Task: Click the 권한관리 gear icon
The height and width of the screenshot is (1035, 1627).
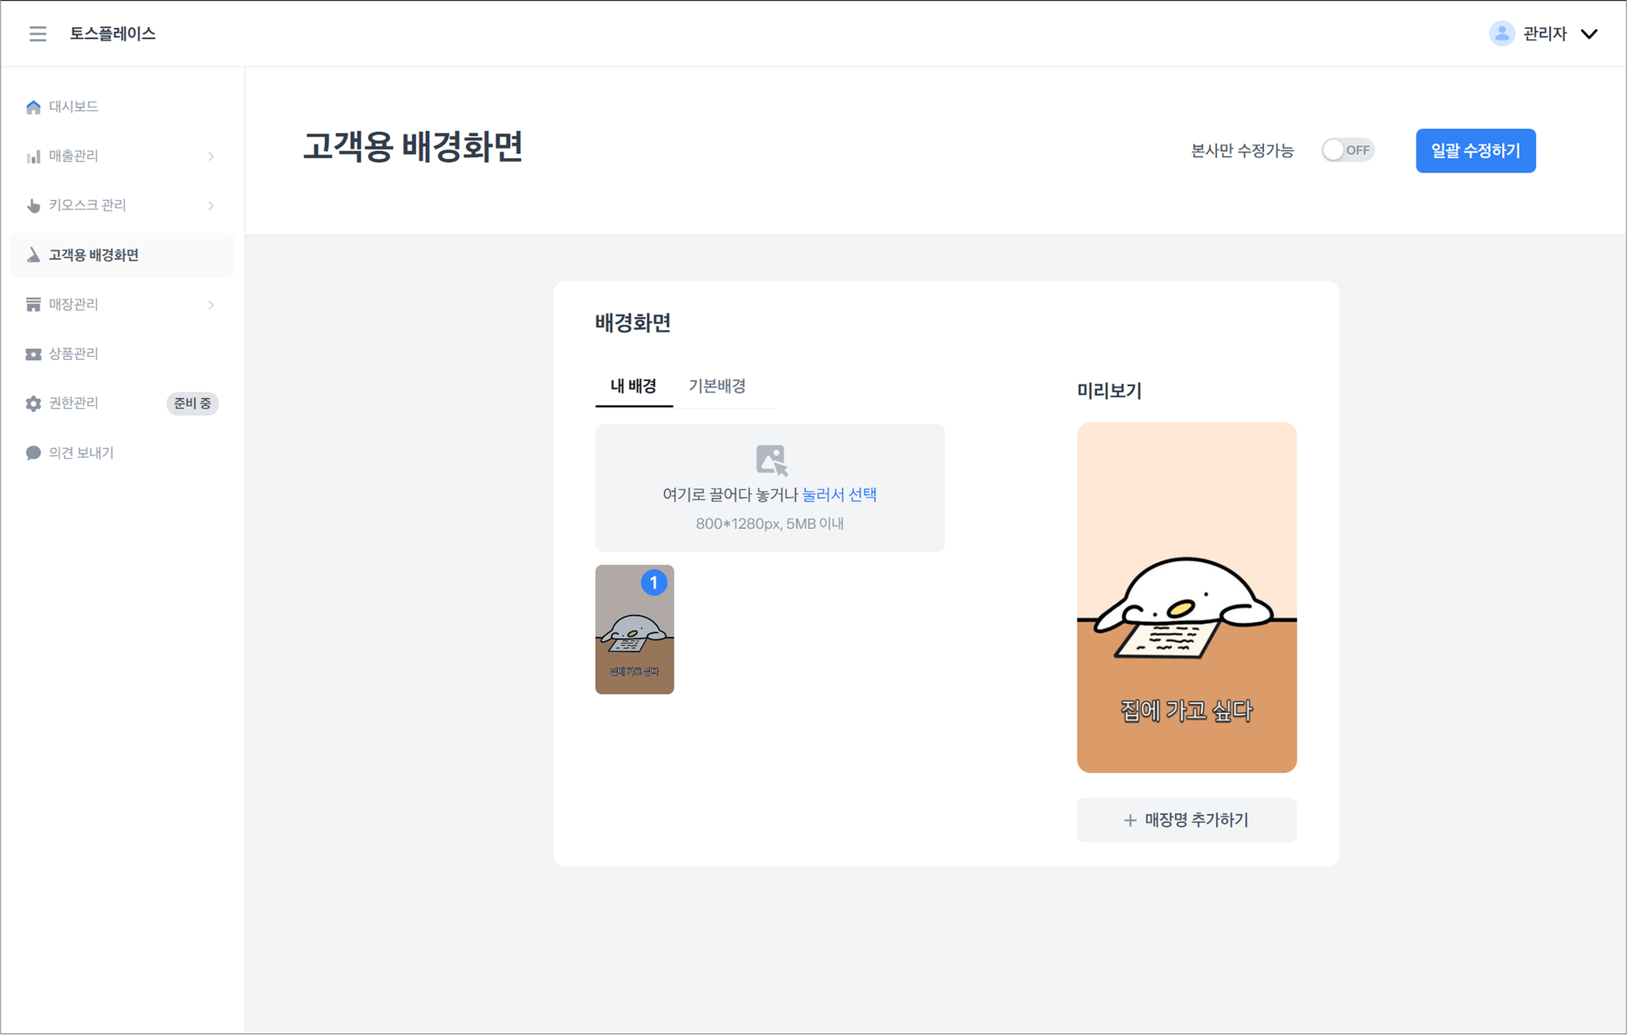Action: 33,404
